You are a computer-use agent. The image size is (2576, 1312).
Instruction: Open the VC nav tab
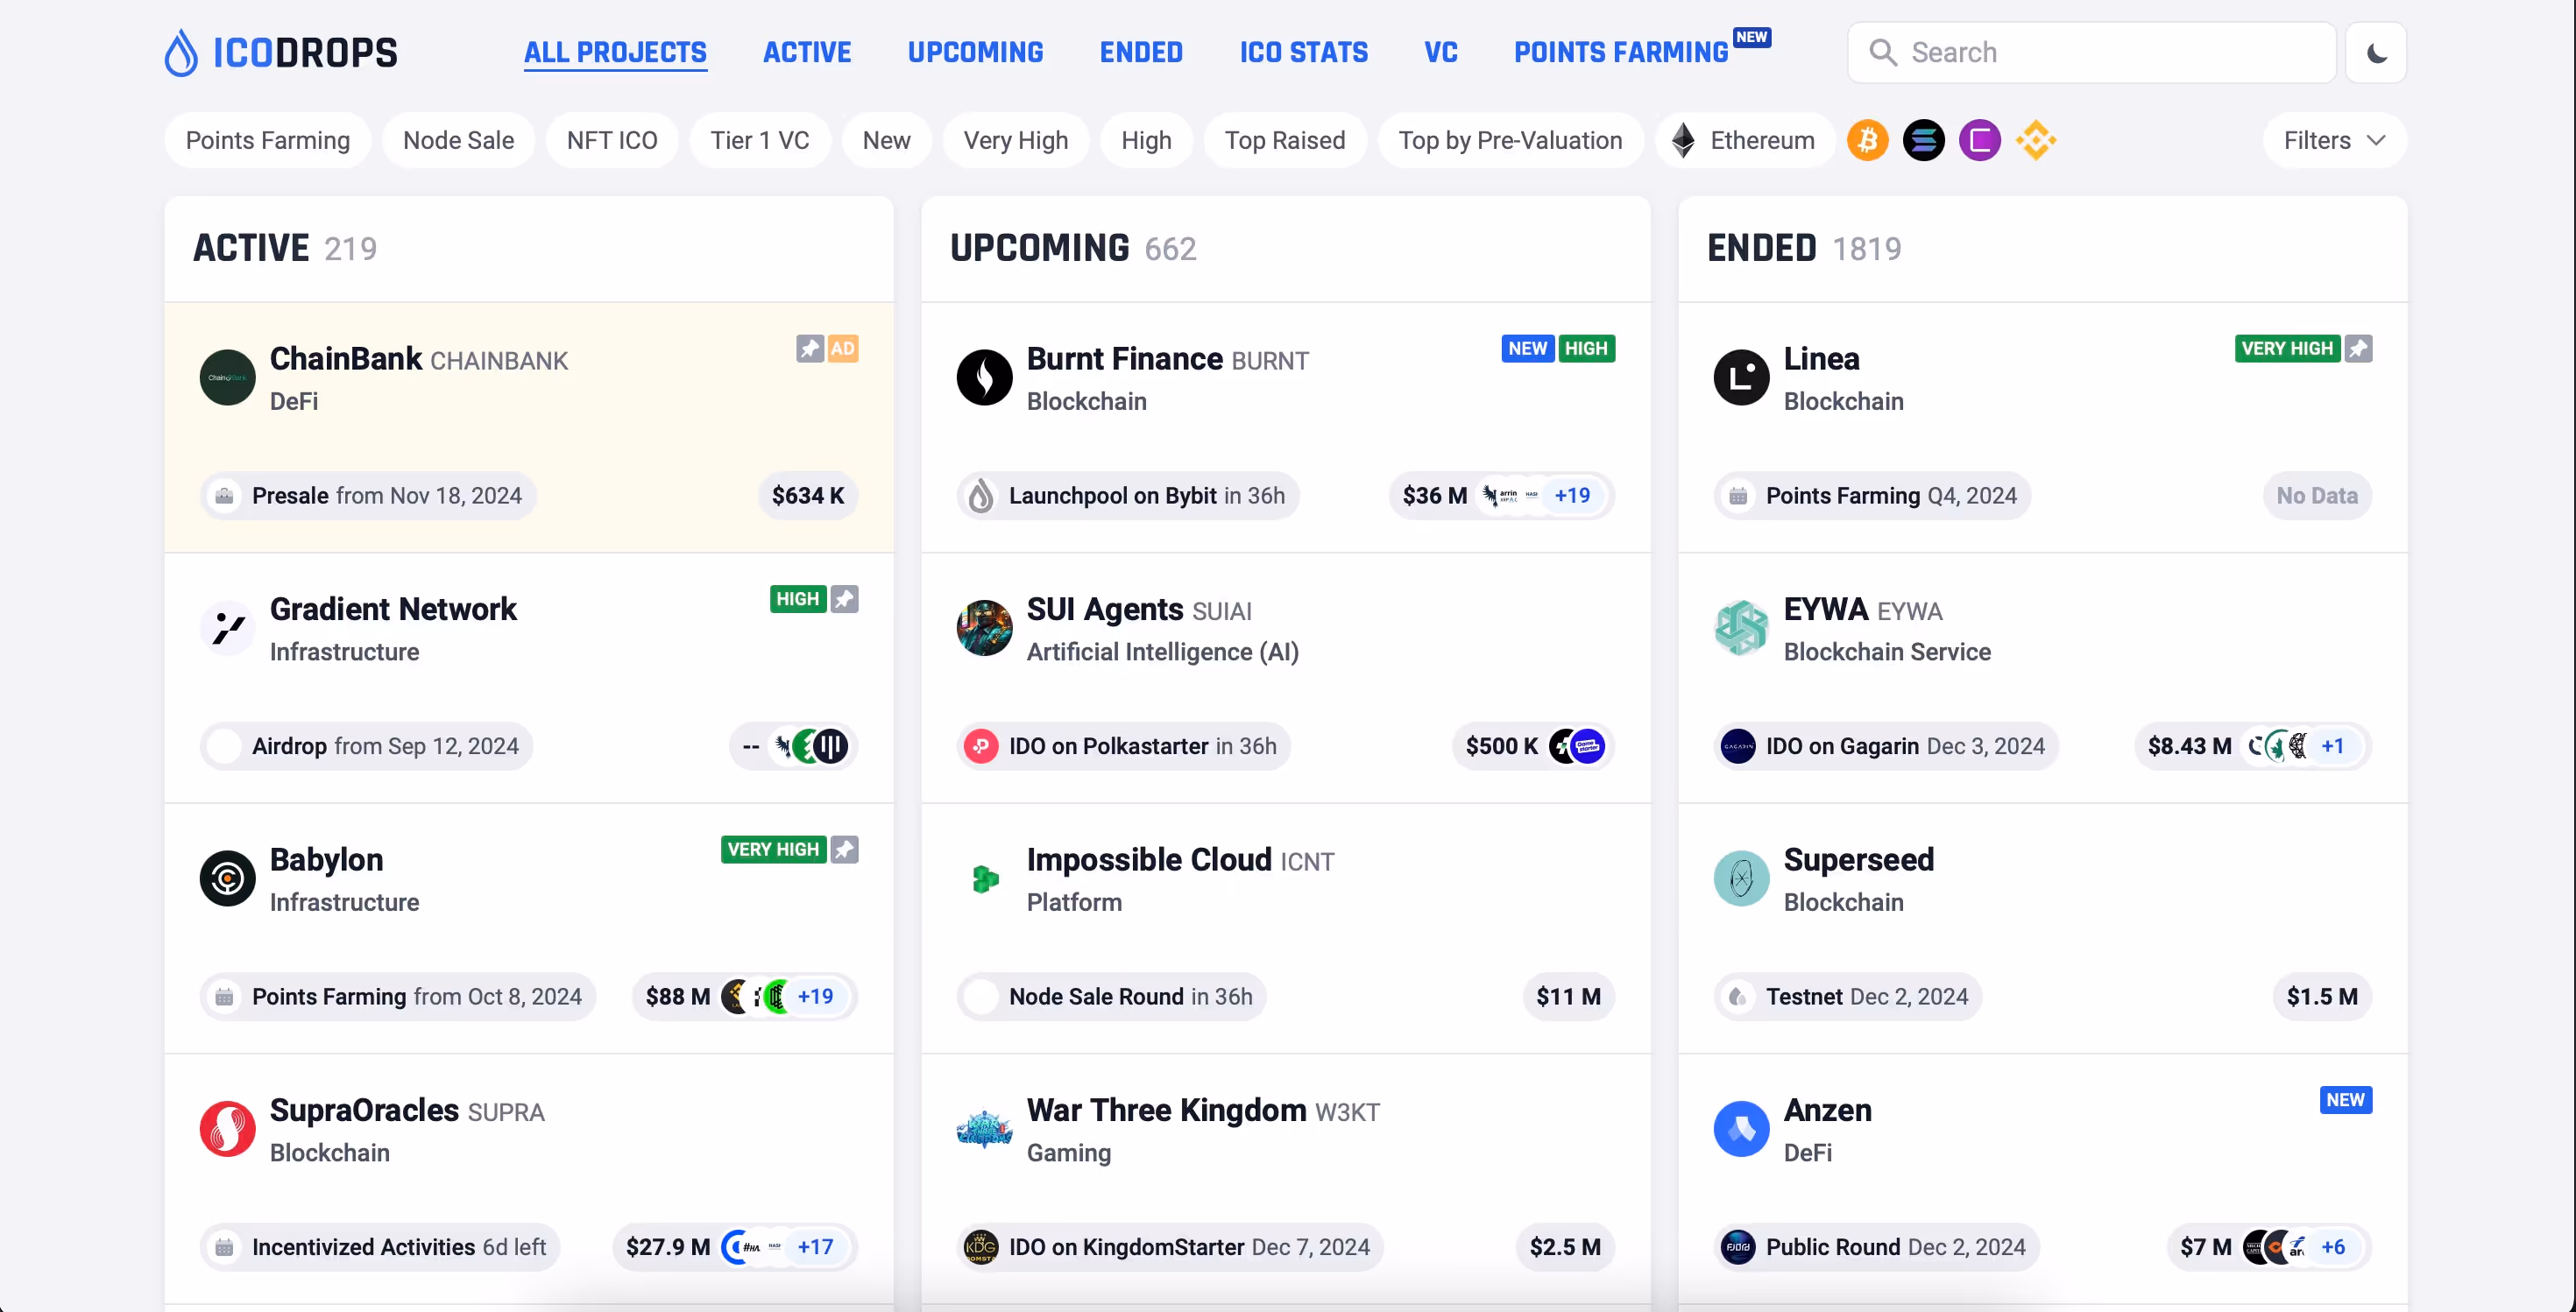(1441, 52)
